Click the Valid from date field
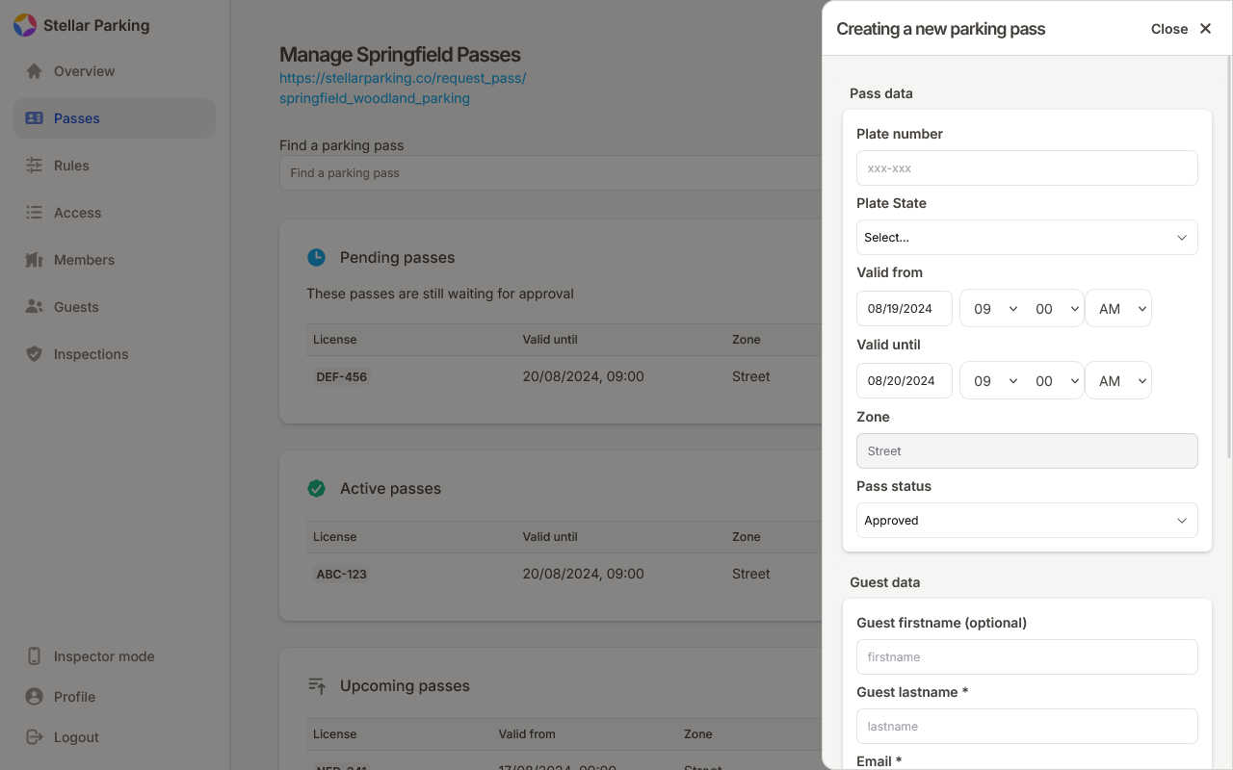 pyautogui.click(x=905, y=309)
